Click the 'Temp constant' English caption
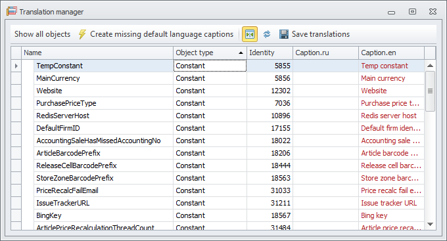The image size is (447, 241). pos(385,66)
